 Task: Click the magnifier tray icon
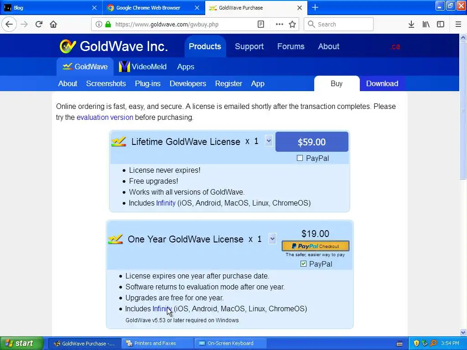pos(434,343)
